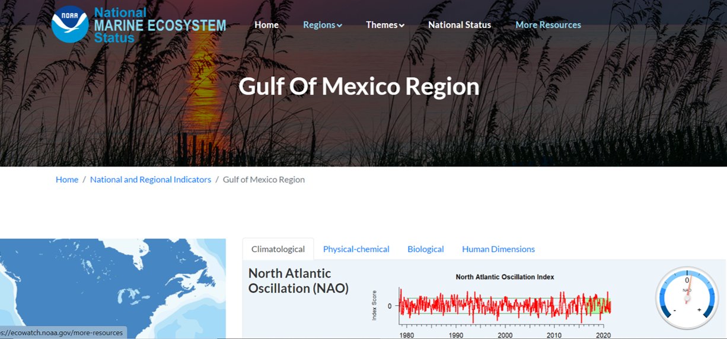The image size is (727, 339).
Task: Click the NOAA circular logo
Action: [70, 25]
